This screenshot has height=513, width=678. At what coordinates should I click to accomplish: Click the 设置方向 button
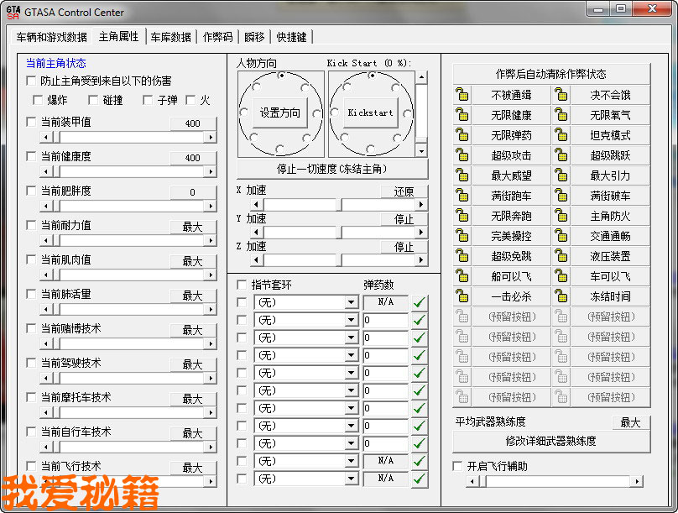[x=279, y=113]
